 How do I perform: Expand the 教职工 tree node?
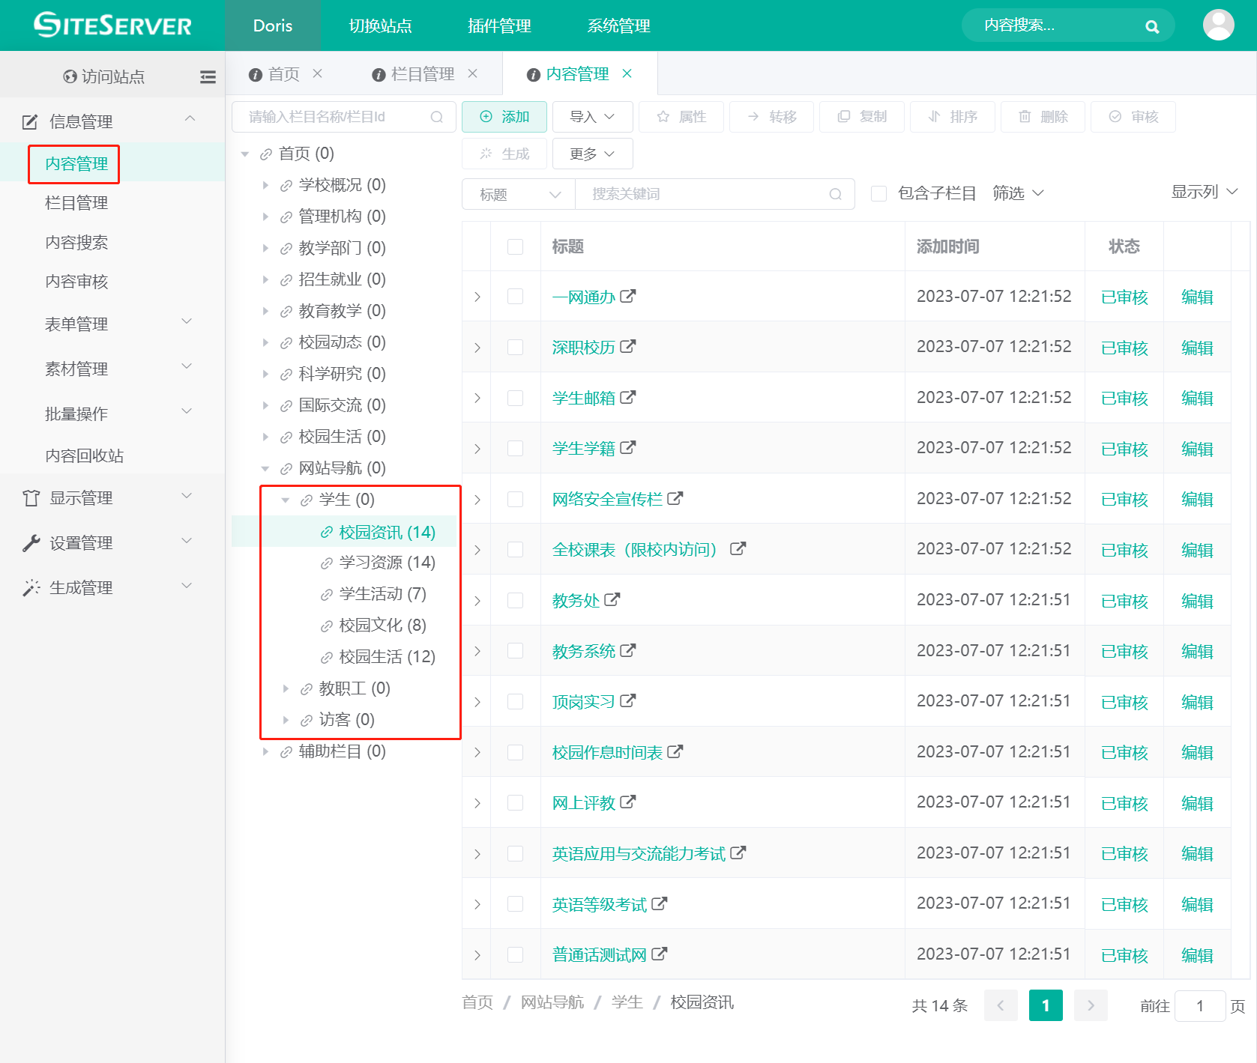(286, 688)
